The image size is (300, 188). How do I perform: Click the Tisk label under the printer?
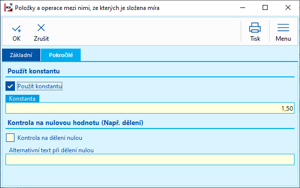[x=255, y=39]
